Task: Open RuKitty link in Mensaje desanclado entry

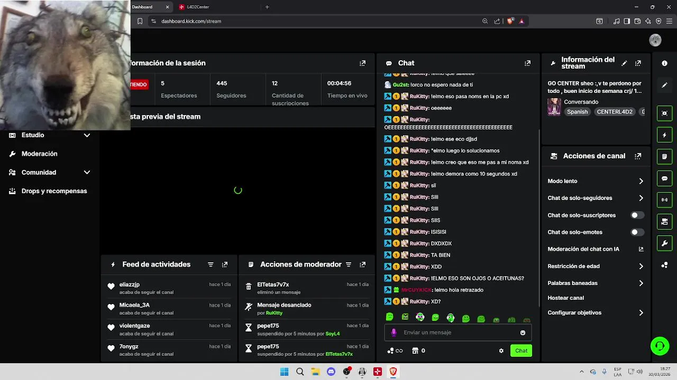Action: pyautogui.click(x=274, y=313)
